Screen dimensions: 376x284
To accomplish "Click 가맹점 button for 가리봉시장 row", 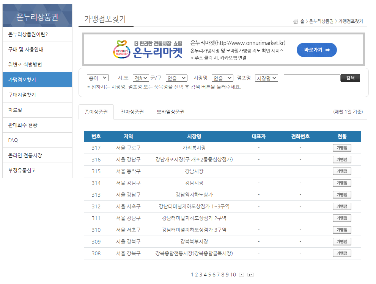I will click(342, 148).
